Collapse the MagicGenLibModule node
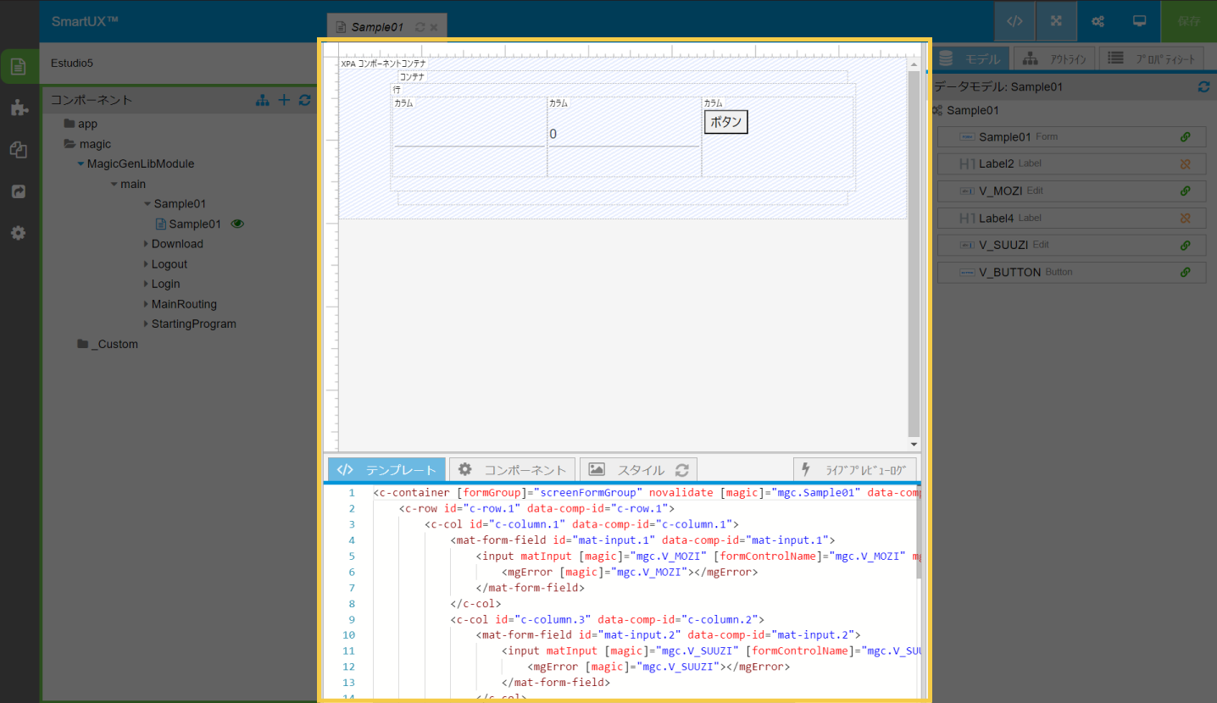This screenshot has height=703, width=1217. coord(81,164)
